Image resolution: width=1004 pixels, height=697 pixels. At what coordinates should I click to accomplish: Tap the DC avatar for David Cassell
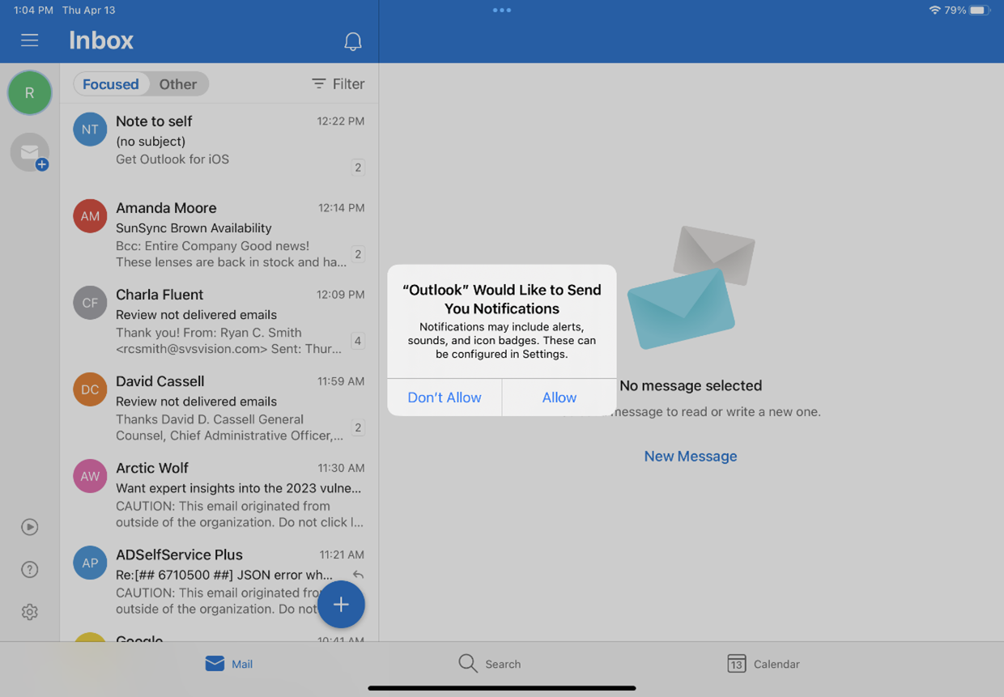pyautogui.click(x=90, y=389)
